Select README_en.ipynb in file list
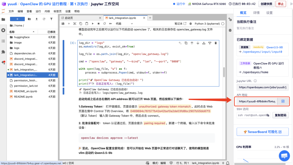Image resolution: width=293 pixels, height=165 pixels. click(32, 91)
